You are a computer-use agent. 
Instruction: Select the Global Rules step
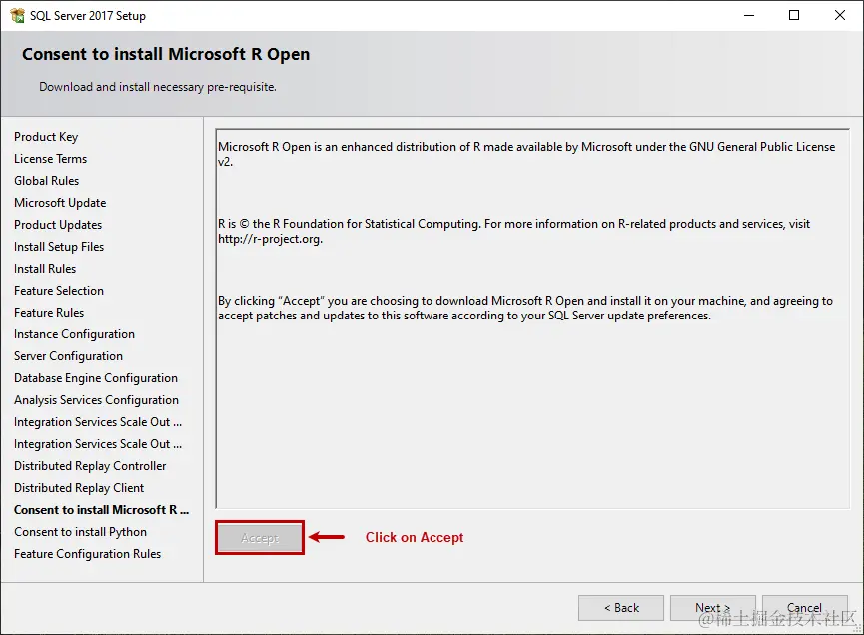pyautogui.click(x=47, y=181)
